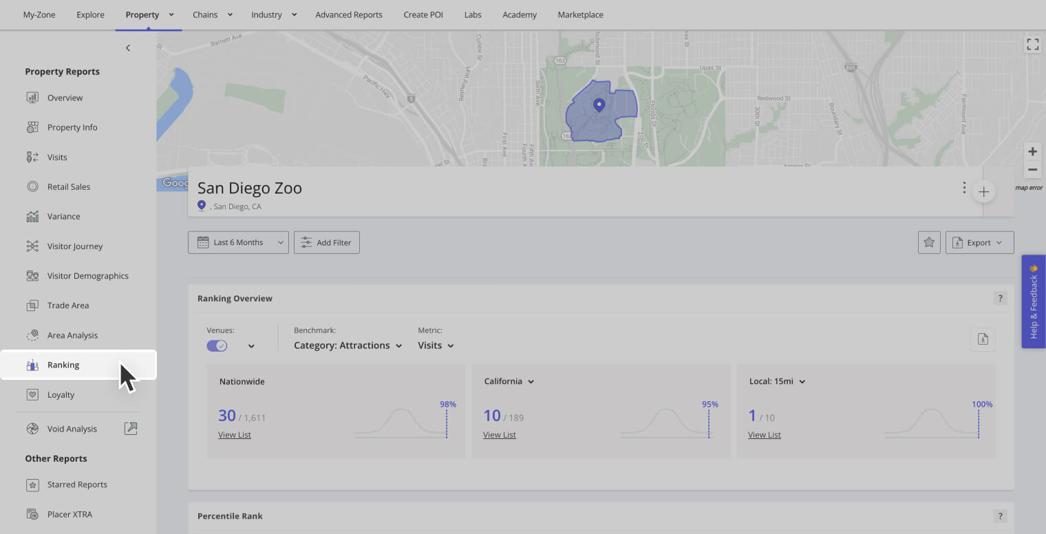Click the Loyalty heart icon

32,394
